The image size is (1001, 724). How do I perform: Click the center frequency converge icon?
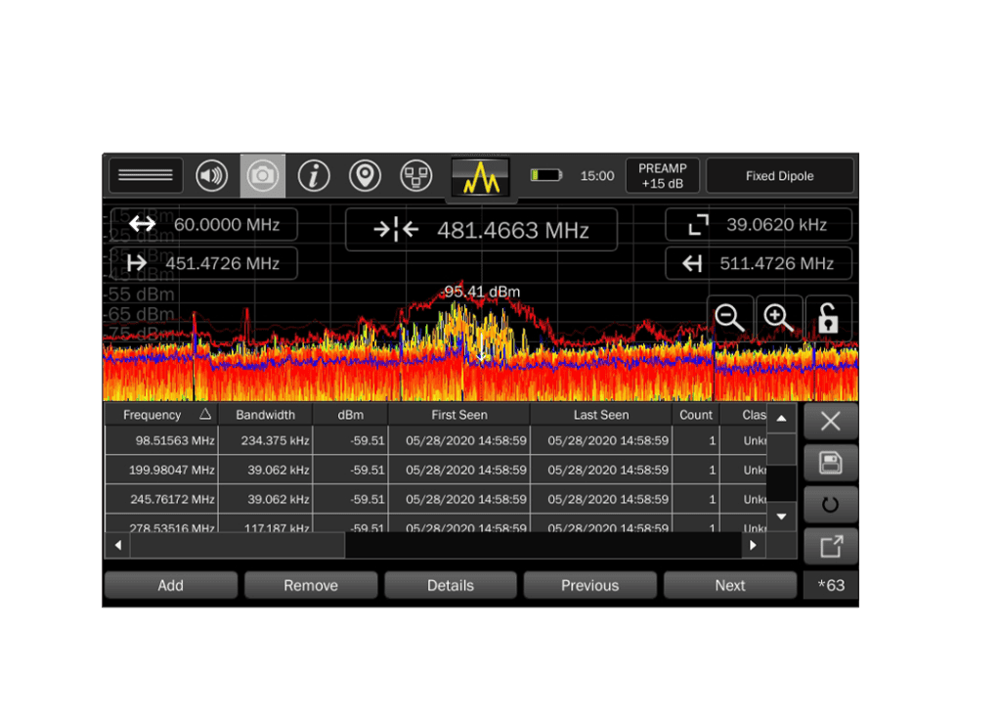(x=396, y=229)
